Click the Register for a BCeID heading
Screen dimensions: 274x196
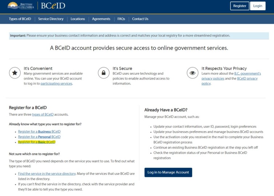[x=28, y=107]
